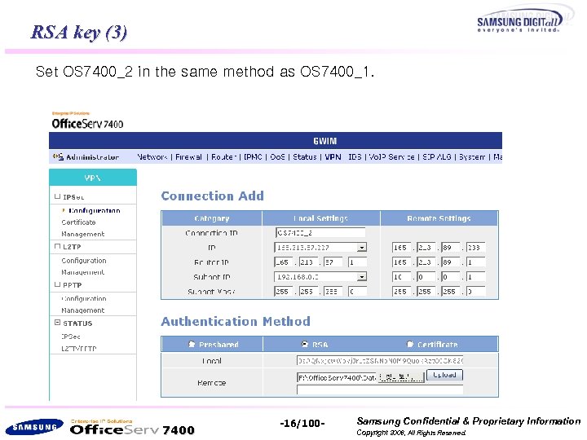Click remote Router IP first octet field
This screenshot has width=587, height=440.
tap(401, 262)
